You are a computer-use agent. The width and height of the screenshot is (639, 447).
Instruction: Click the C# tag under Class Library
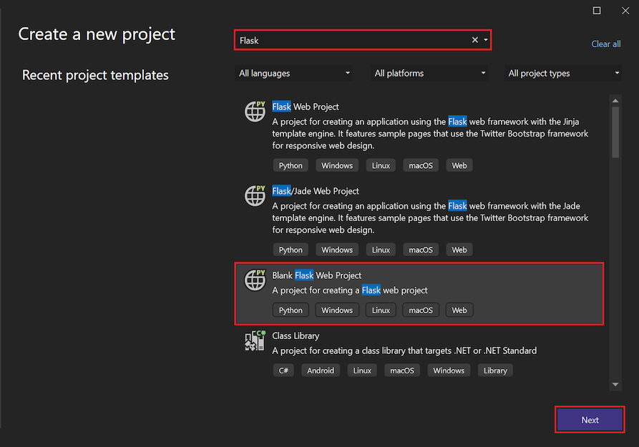[283, 370]
